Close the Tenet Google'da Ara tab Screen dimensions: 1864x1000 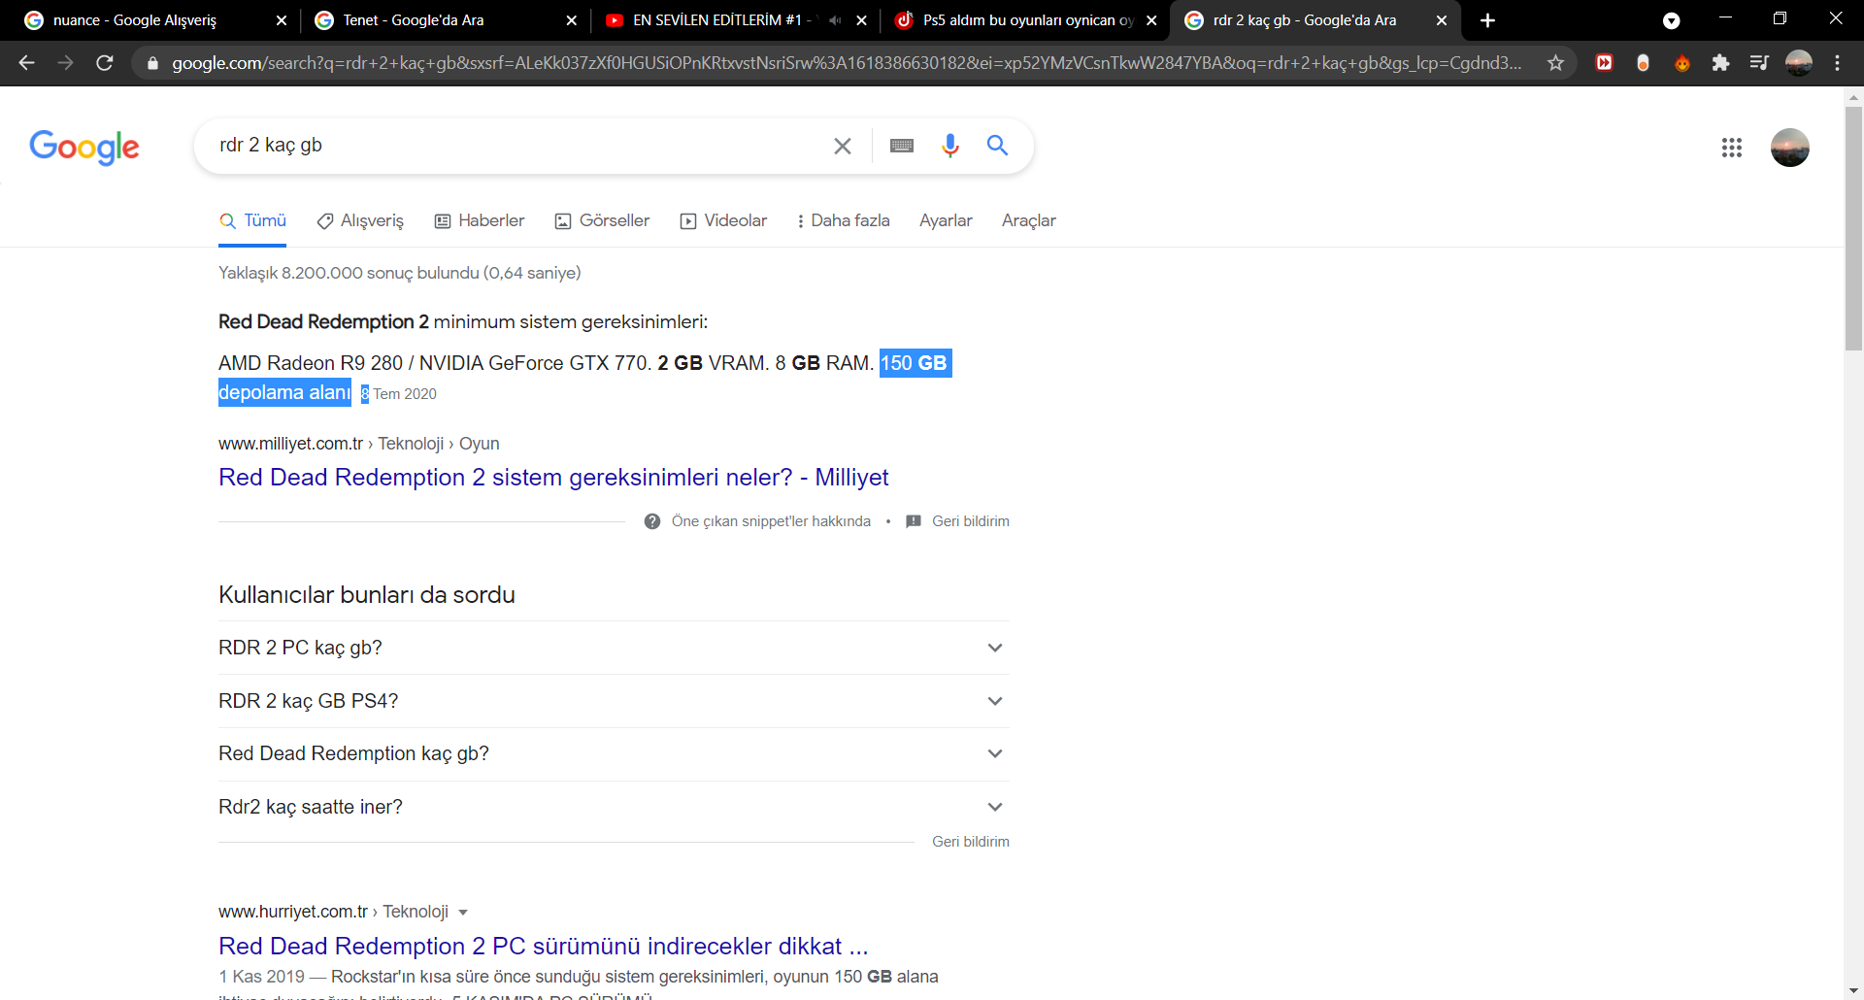(x=571, y=20)
